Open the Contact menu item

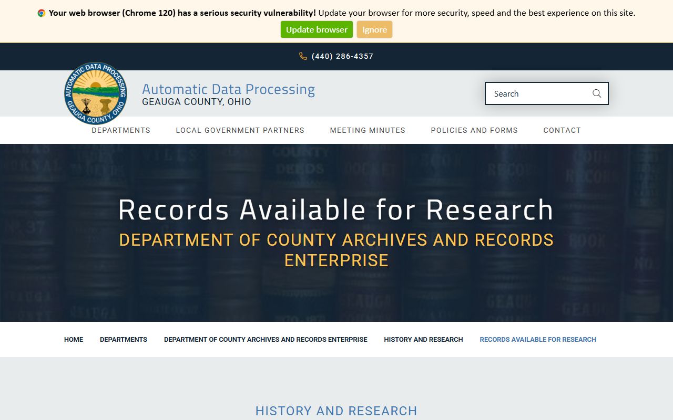point(562,130)
